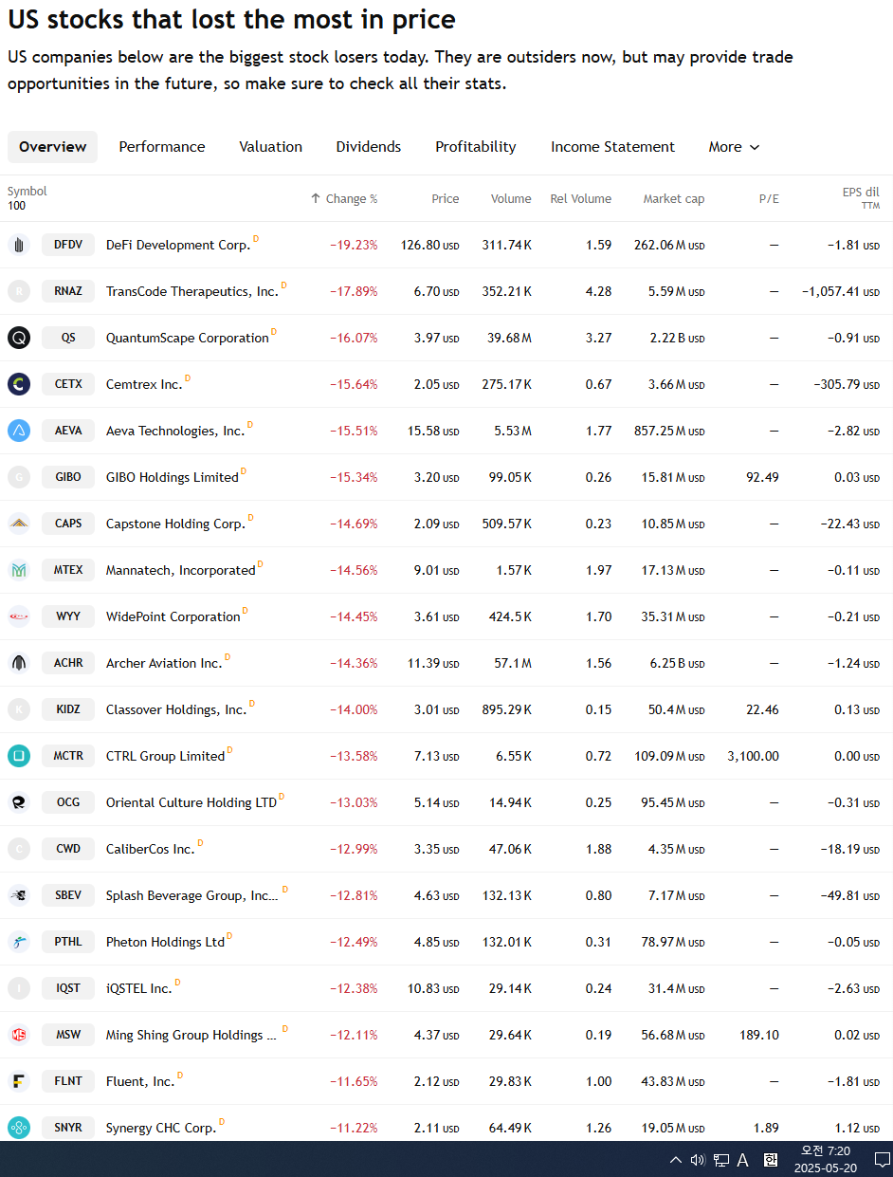893x1177 pixels.
Task: Click the Capstone Holding logo icon
Action: click(x=19, y=524)
